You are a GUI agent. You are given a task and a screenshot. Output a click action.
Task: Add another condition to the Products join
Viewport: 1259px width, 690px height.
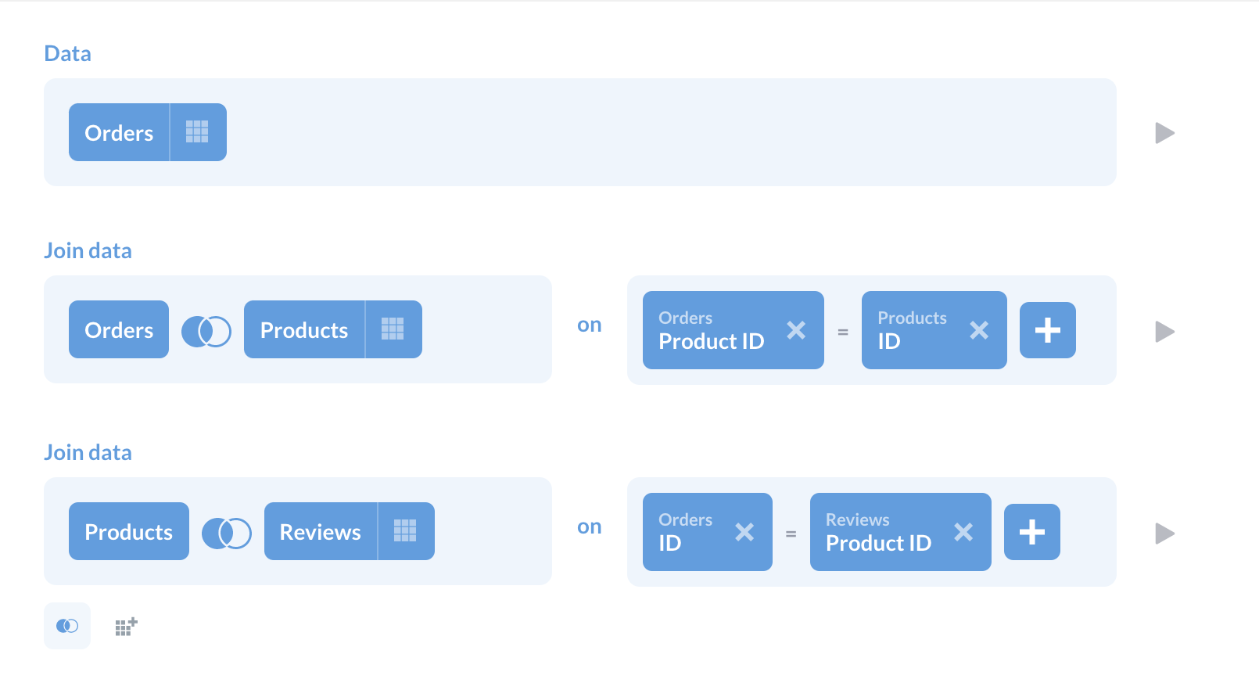click(1047, 330)
